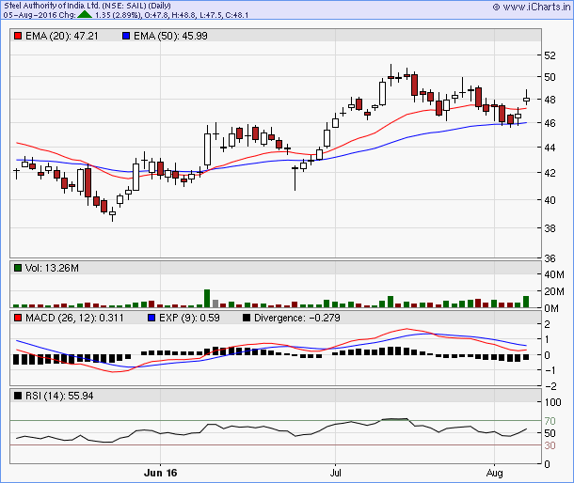This screenshot has height=483, width=574.
Task: Click the EMA (50): 45.99 label
Action: (x=170, y=36)
